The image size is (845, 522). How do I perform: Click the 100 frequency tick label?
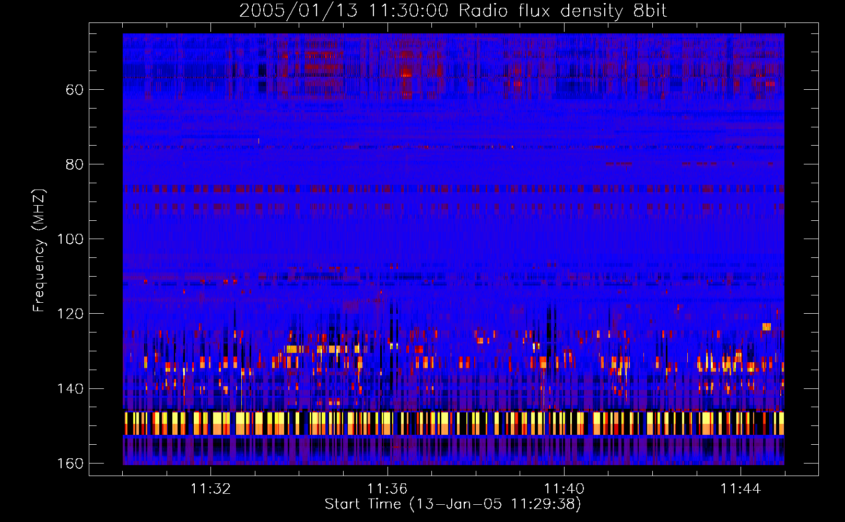coord(70,239)
